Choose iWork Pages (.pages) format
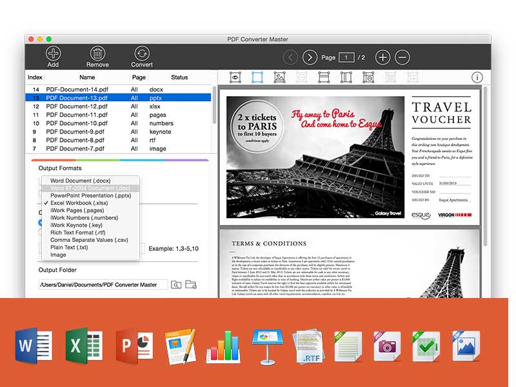The width and height of the screenshot is (516, 387). click(x=91, y=210)
